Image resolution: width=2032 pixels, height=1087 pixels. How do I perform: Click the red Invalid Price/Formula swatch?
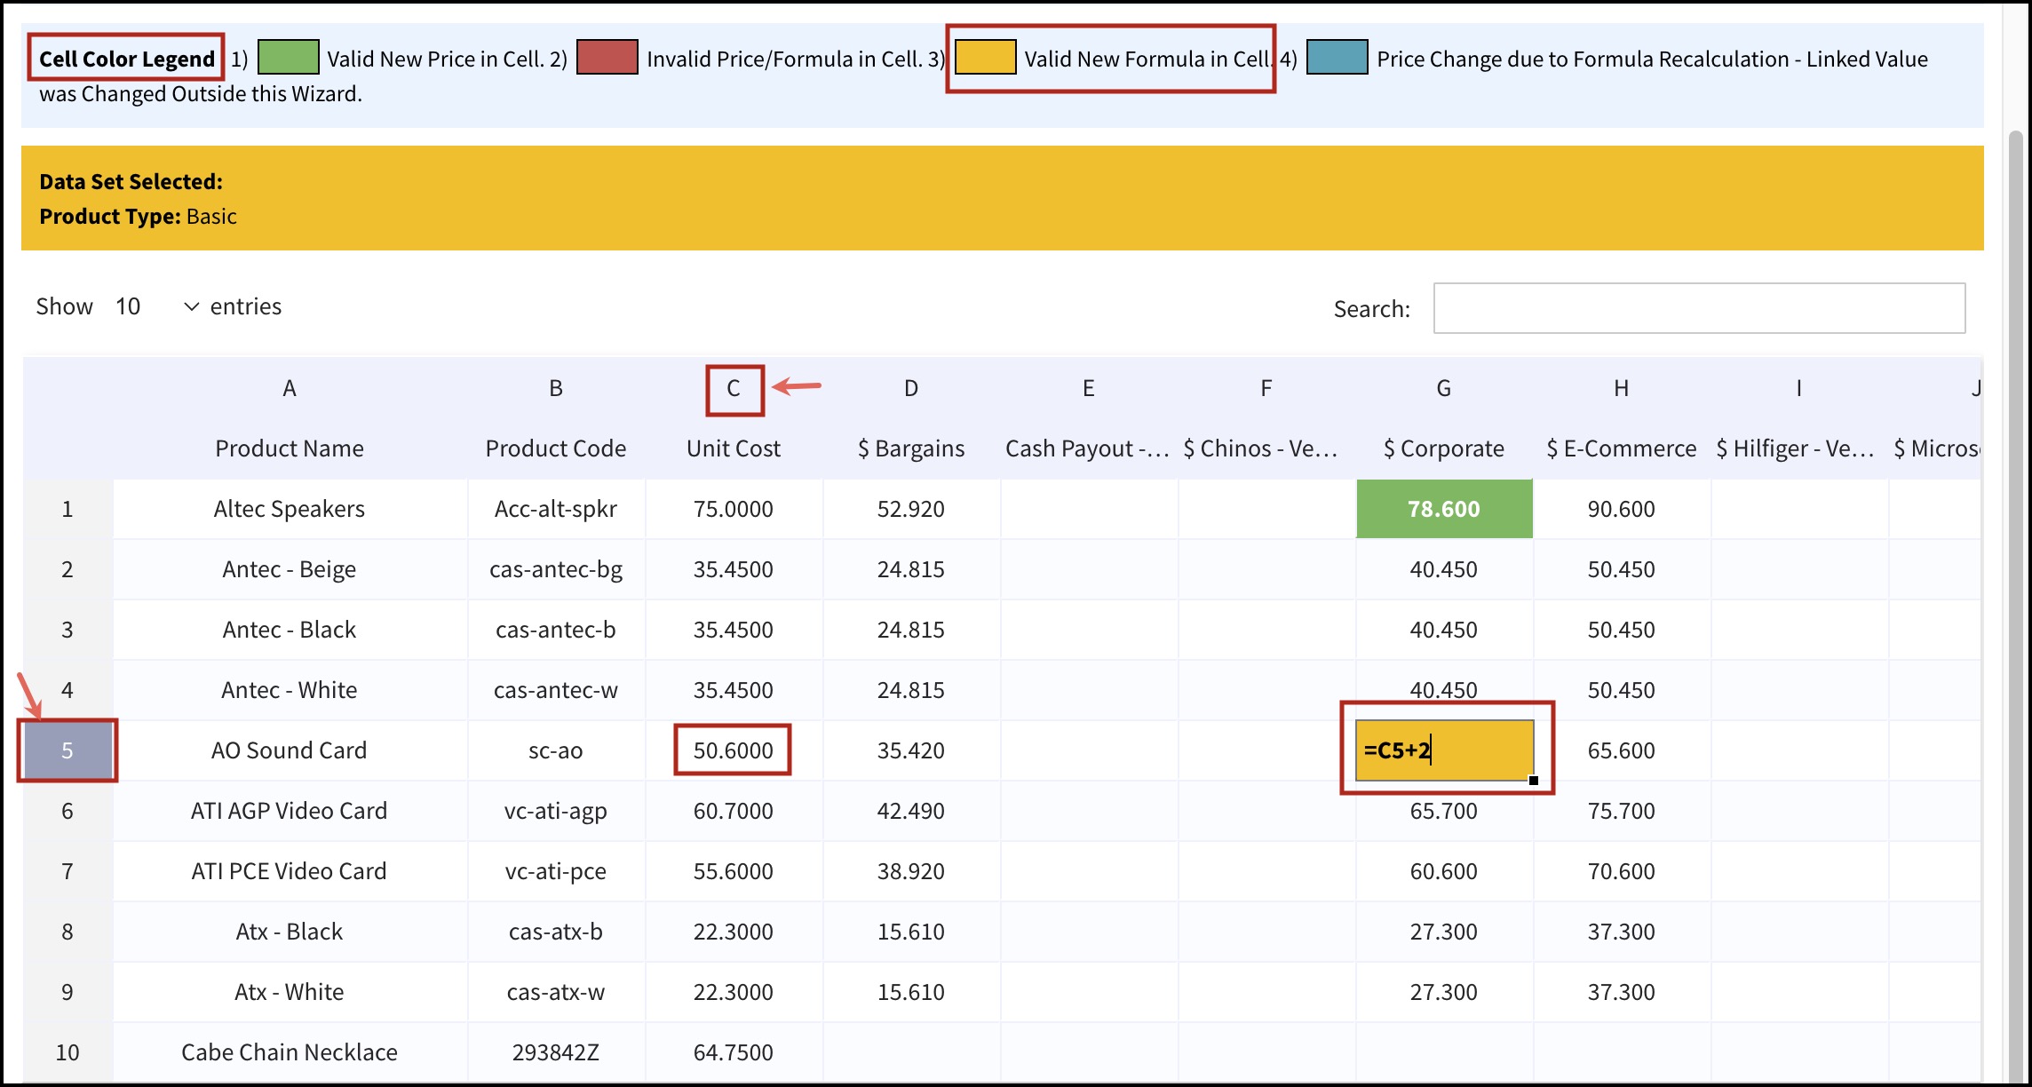click(607, 57)
